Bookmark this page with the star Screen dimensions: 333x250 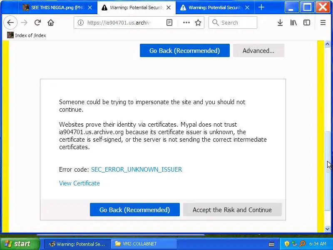coord(198,22)
